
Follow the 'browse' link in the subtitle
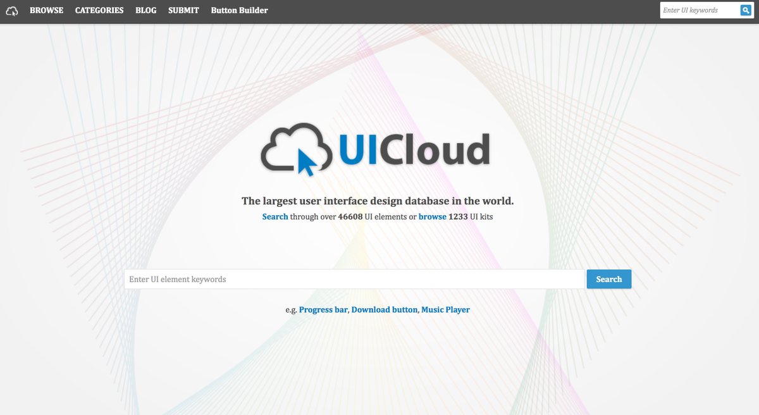pyautogui.click(x=432, y=217)
